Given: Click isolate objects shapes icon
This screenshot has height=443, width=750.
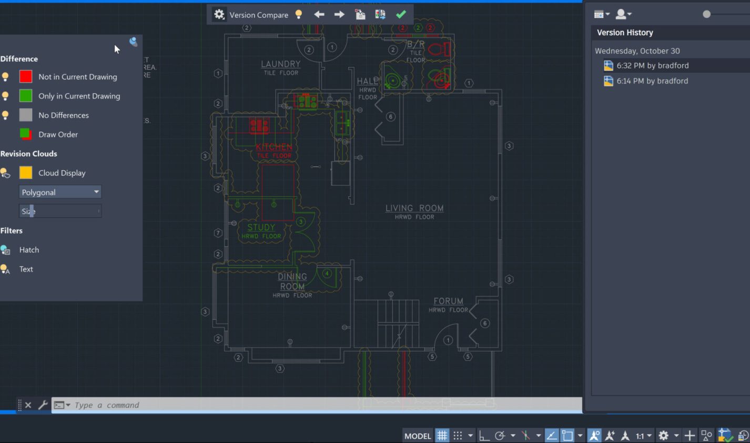Looking at the screenshot, I should [707, 436].
